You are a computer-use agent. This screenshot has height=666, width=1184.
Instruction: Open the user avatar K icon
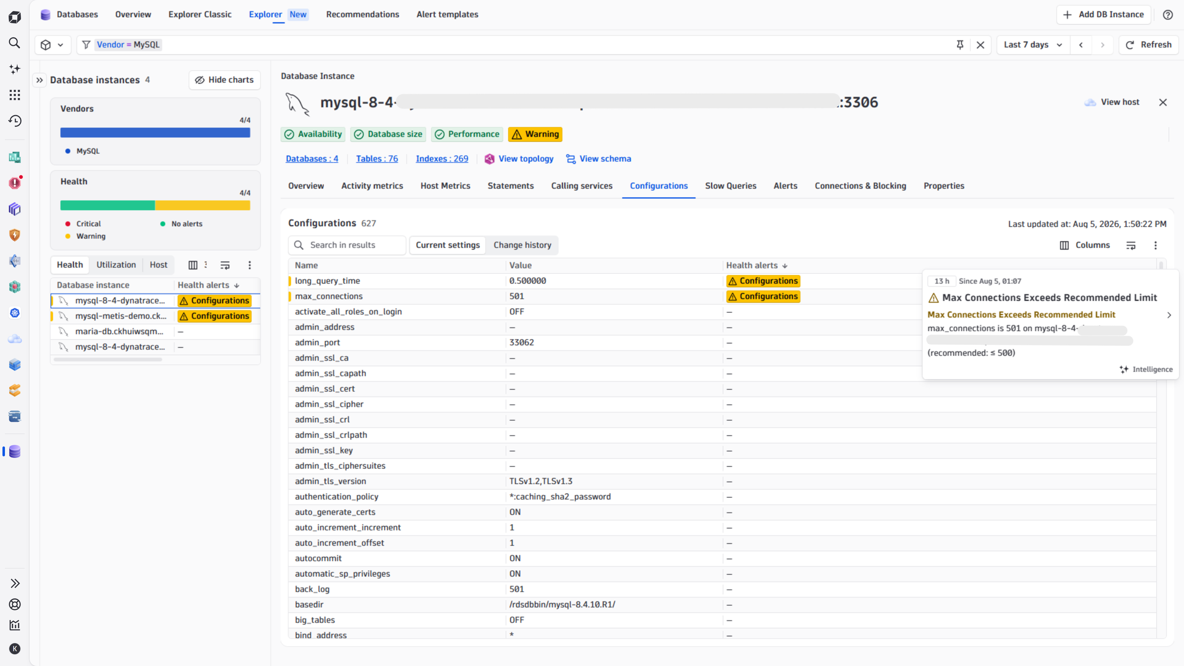15,648
